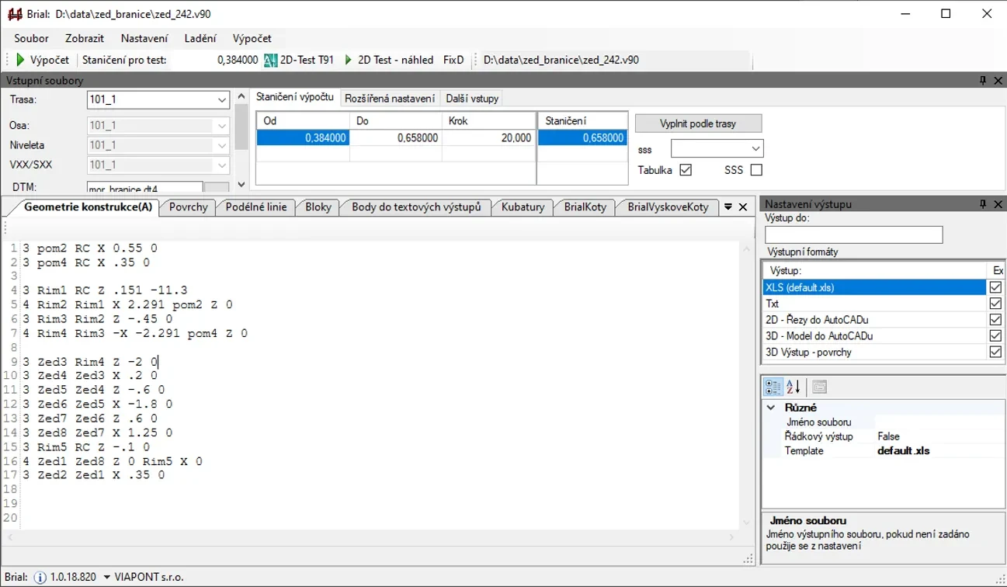Viewport: 1007px width, 587px height.
Task: Enable the SSS checkbox
Action: 756,170
